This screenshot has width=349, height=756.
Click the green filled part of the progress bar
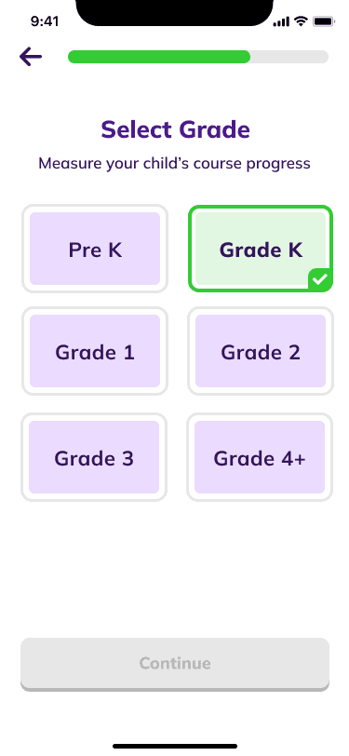pos(159,57)
